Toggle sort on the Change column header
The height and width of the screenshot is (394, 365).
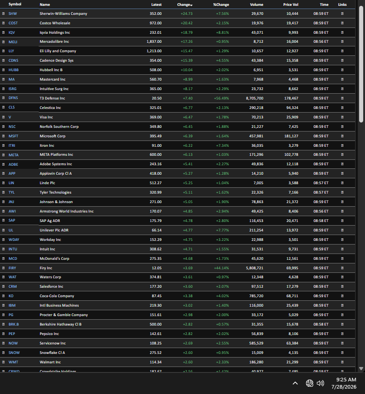point(185,5)
